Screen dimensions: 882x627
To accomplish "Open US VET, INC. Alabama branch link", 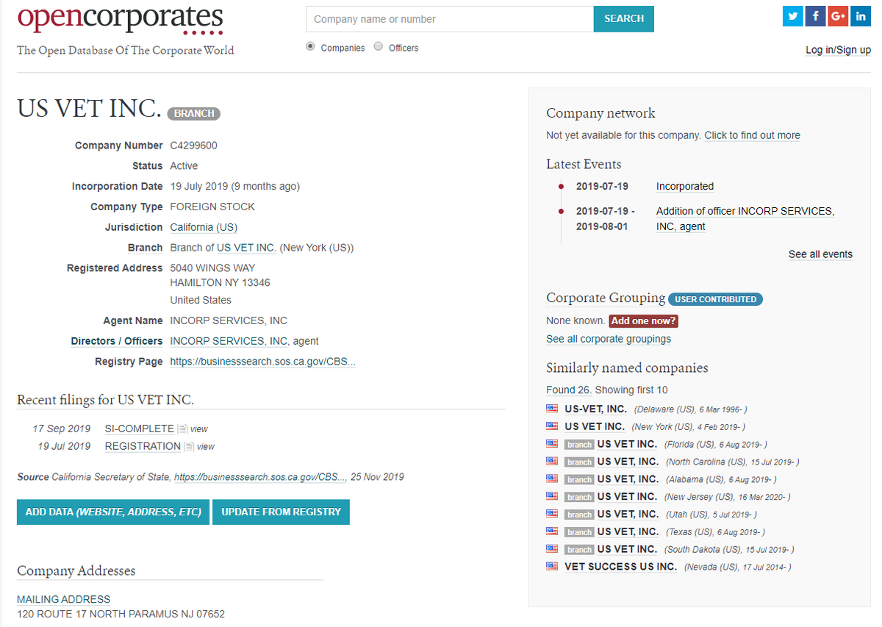I will click(x=628, y=479).
